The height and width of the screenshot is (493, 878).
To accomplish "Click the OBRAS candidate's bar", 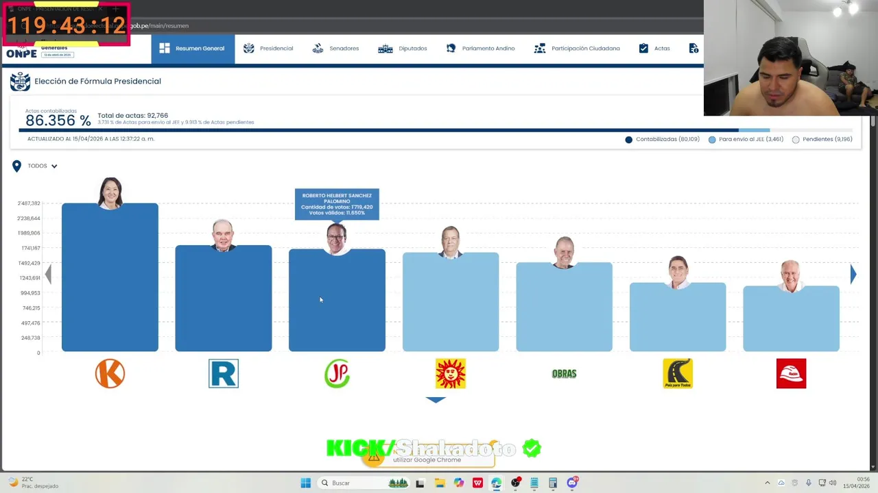I will coord(564,307).
